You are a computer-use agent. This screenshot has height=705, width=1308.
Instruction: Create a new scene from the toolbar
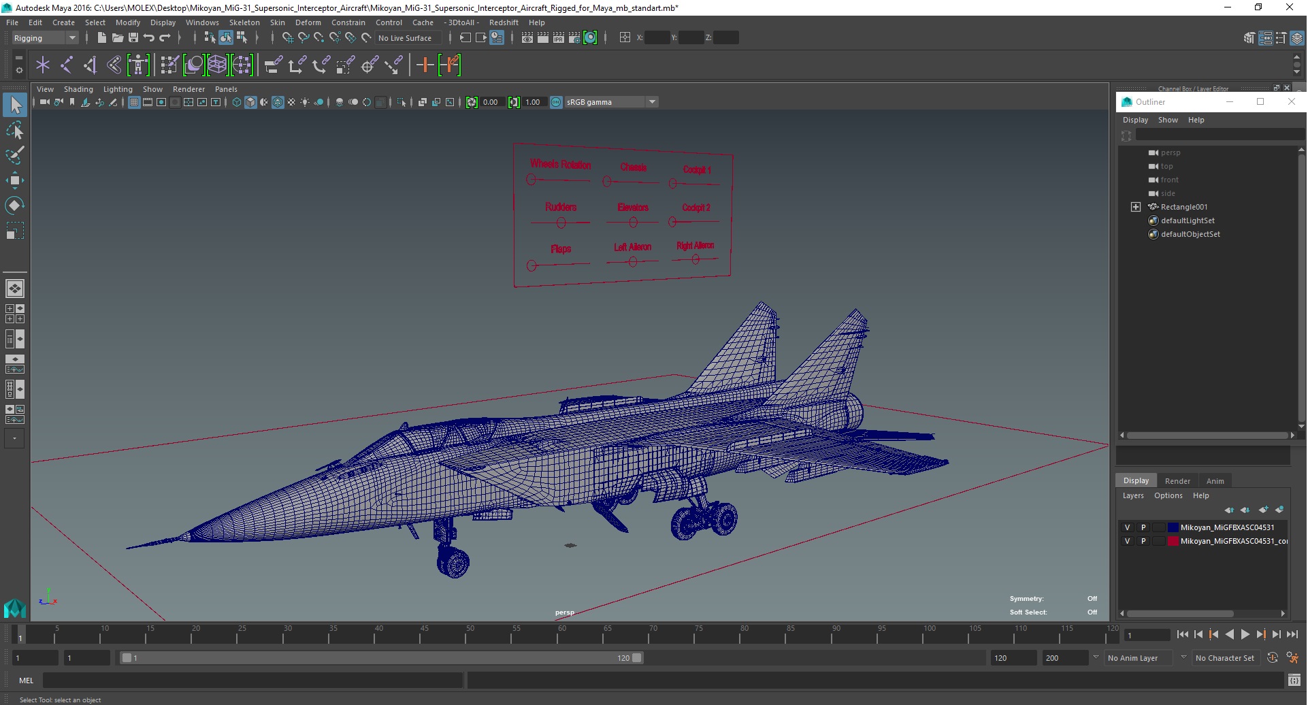pyautogui.click(x=101, y=38)
